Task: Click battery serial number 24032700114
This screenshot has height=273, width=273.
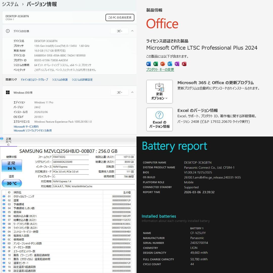Action: coord(199,243)
